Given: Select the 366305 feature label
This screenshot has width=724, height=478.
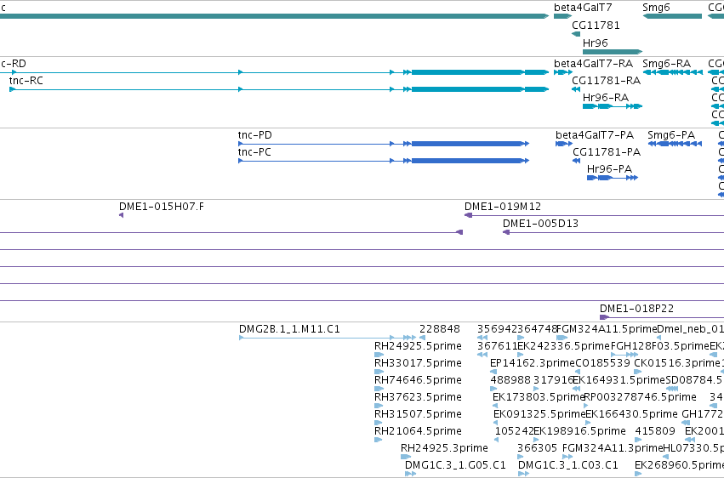Looking at the screenshot, I should tap(538, 449).
